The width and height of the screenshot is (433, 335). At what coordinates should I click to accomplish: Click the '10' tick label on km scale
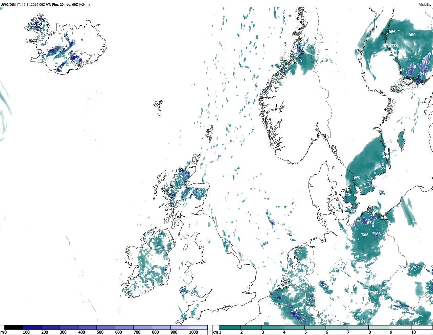[x=413, y=332]
